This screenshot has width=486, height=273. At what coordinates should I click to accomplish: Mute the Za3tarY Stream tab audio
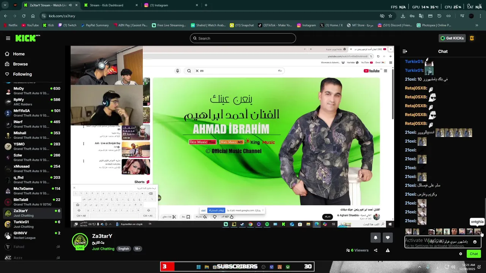click(x=71, y=5)
